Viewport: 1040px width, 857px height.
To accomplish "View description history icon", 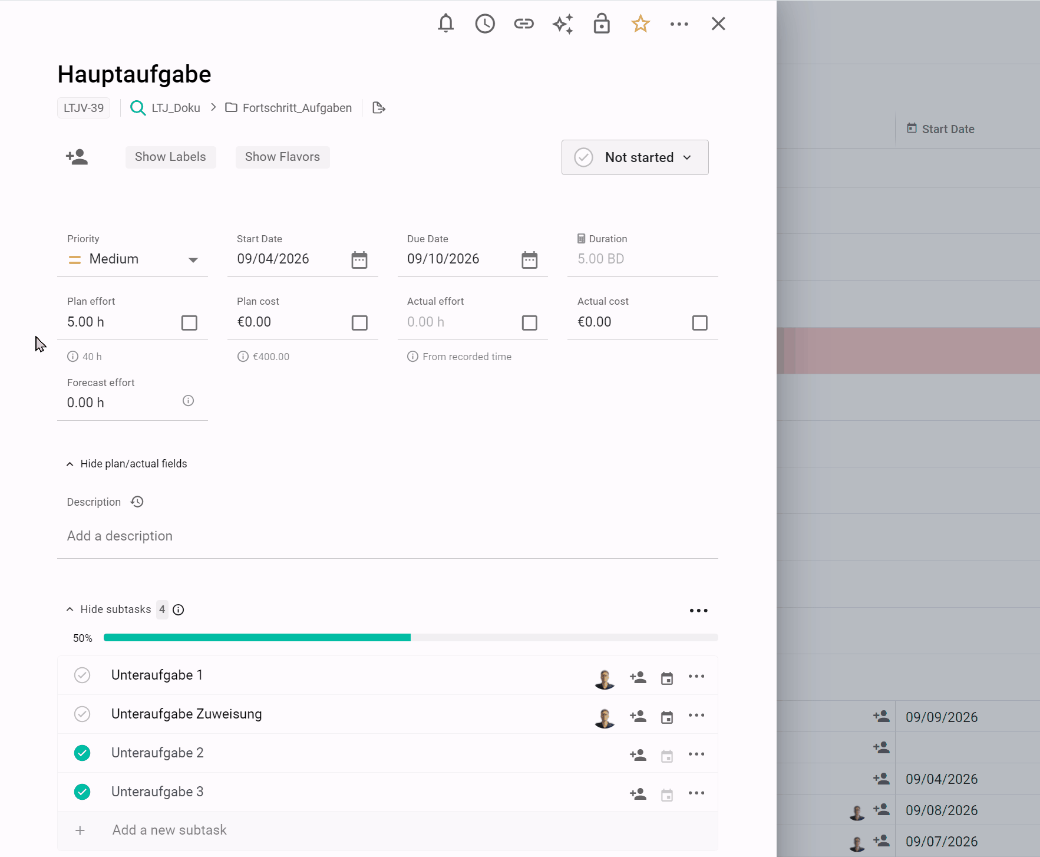I will coord(137,502).
